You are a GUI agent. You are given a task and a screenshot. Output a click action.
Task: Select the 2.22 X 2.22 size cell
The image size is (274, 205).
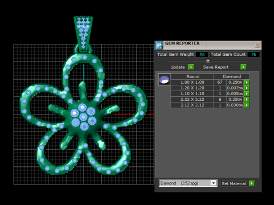[x=192, y=100]
